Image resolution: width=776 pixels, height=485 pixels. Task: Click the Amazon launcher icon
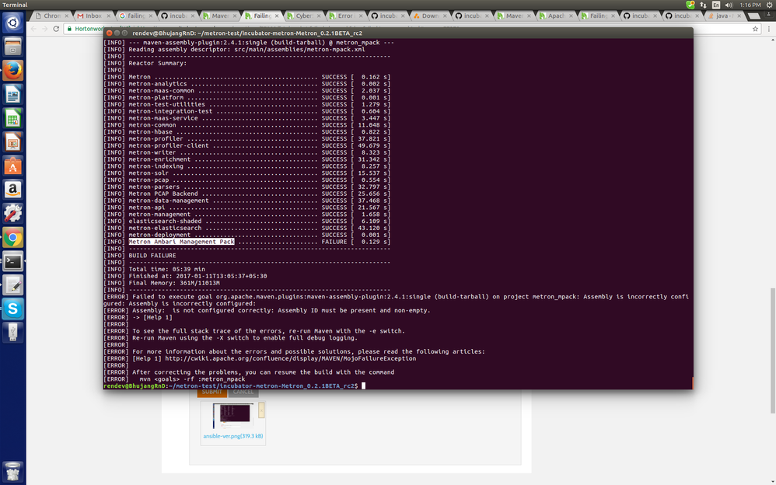(13, 190)
